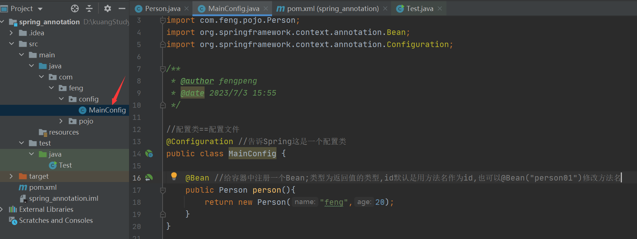The image size is (637, 239).
Task: Close the Person.java tab
Action: 187,8
